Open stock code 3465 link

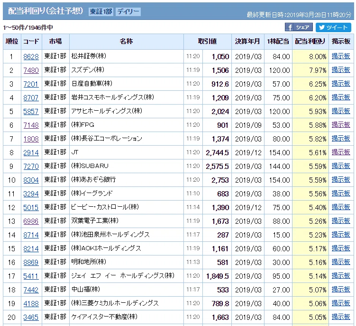pyautogui.click(x=31, y=317)
